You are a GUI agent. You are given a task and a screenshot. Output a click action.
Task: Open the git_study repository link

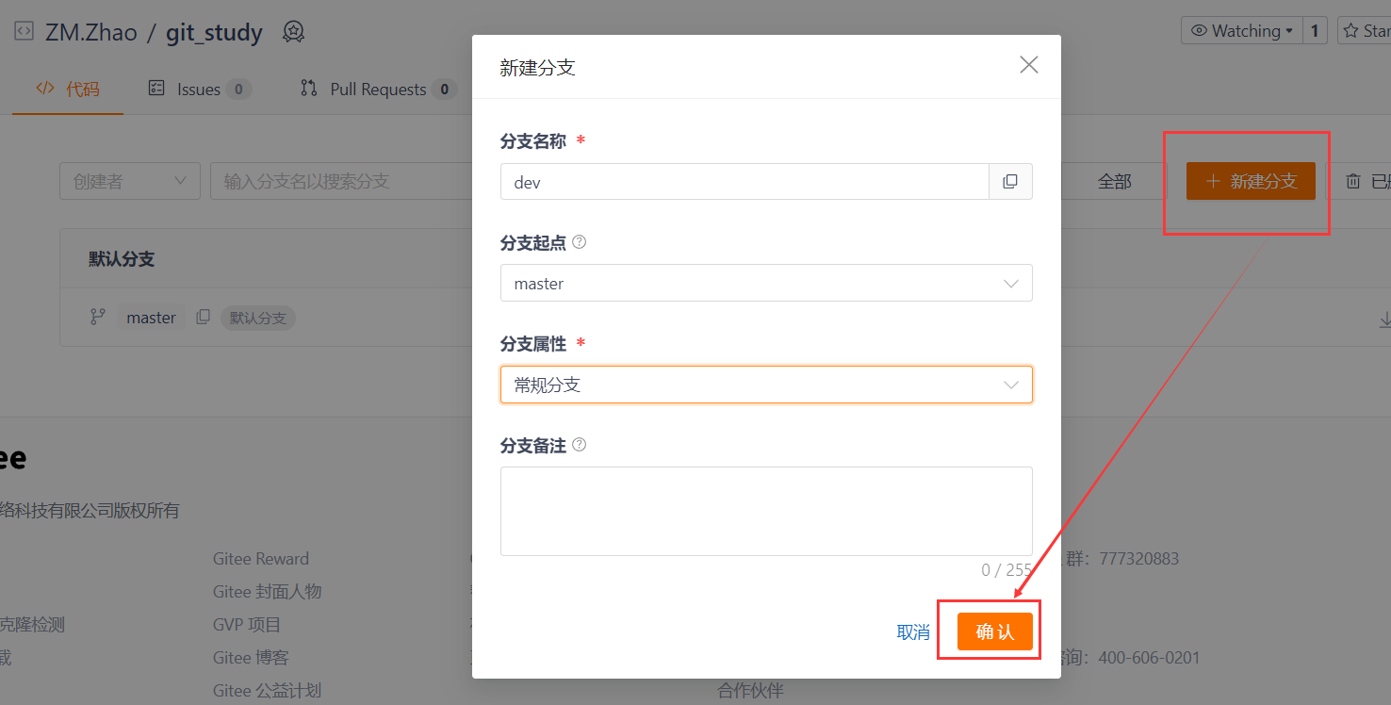[214, 32]
